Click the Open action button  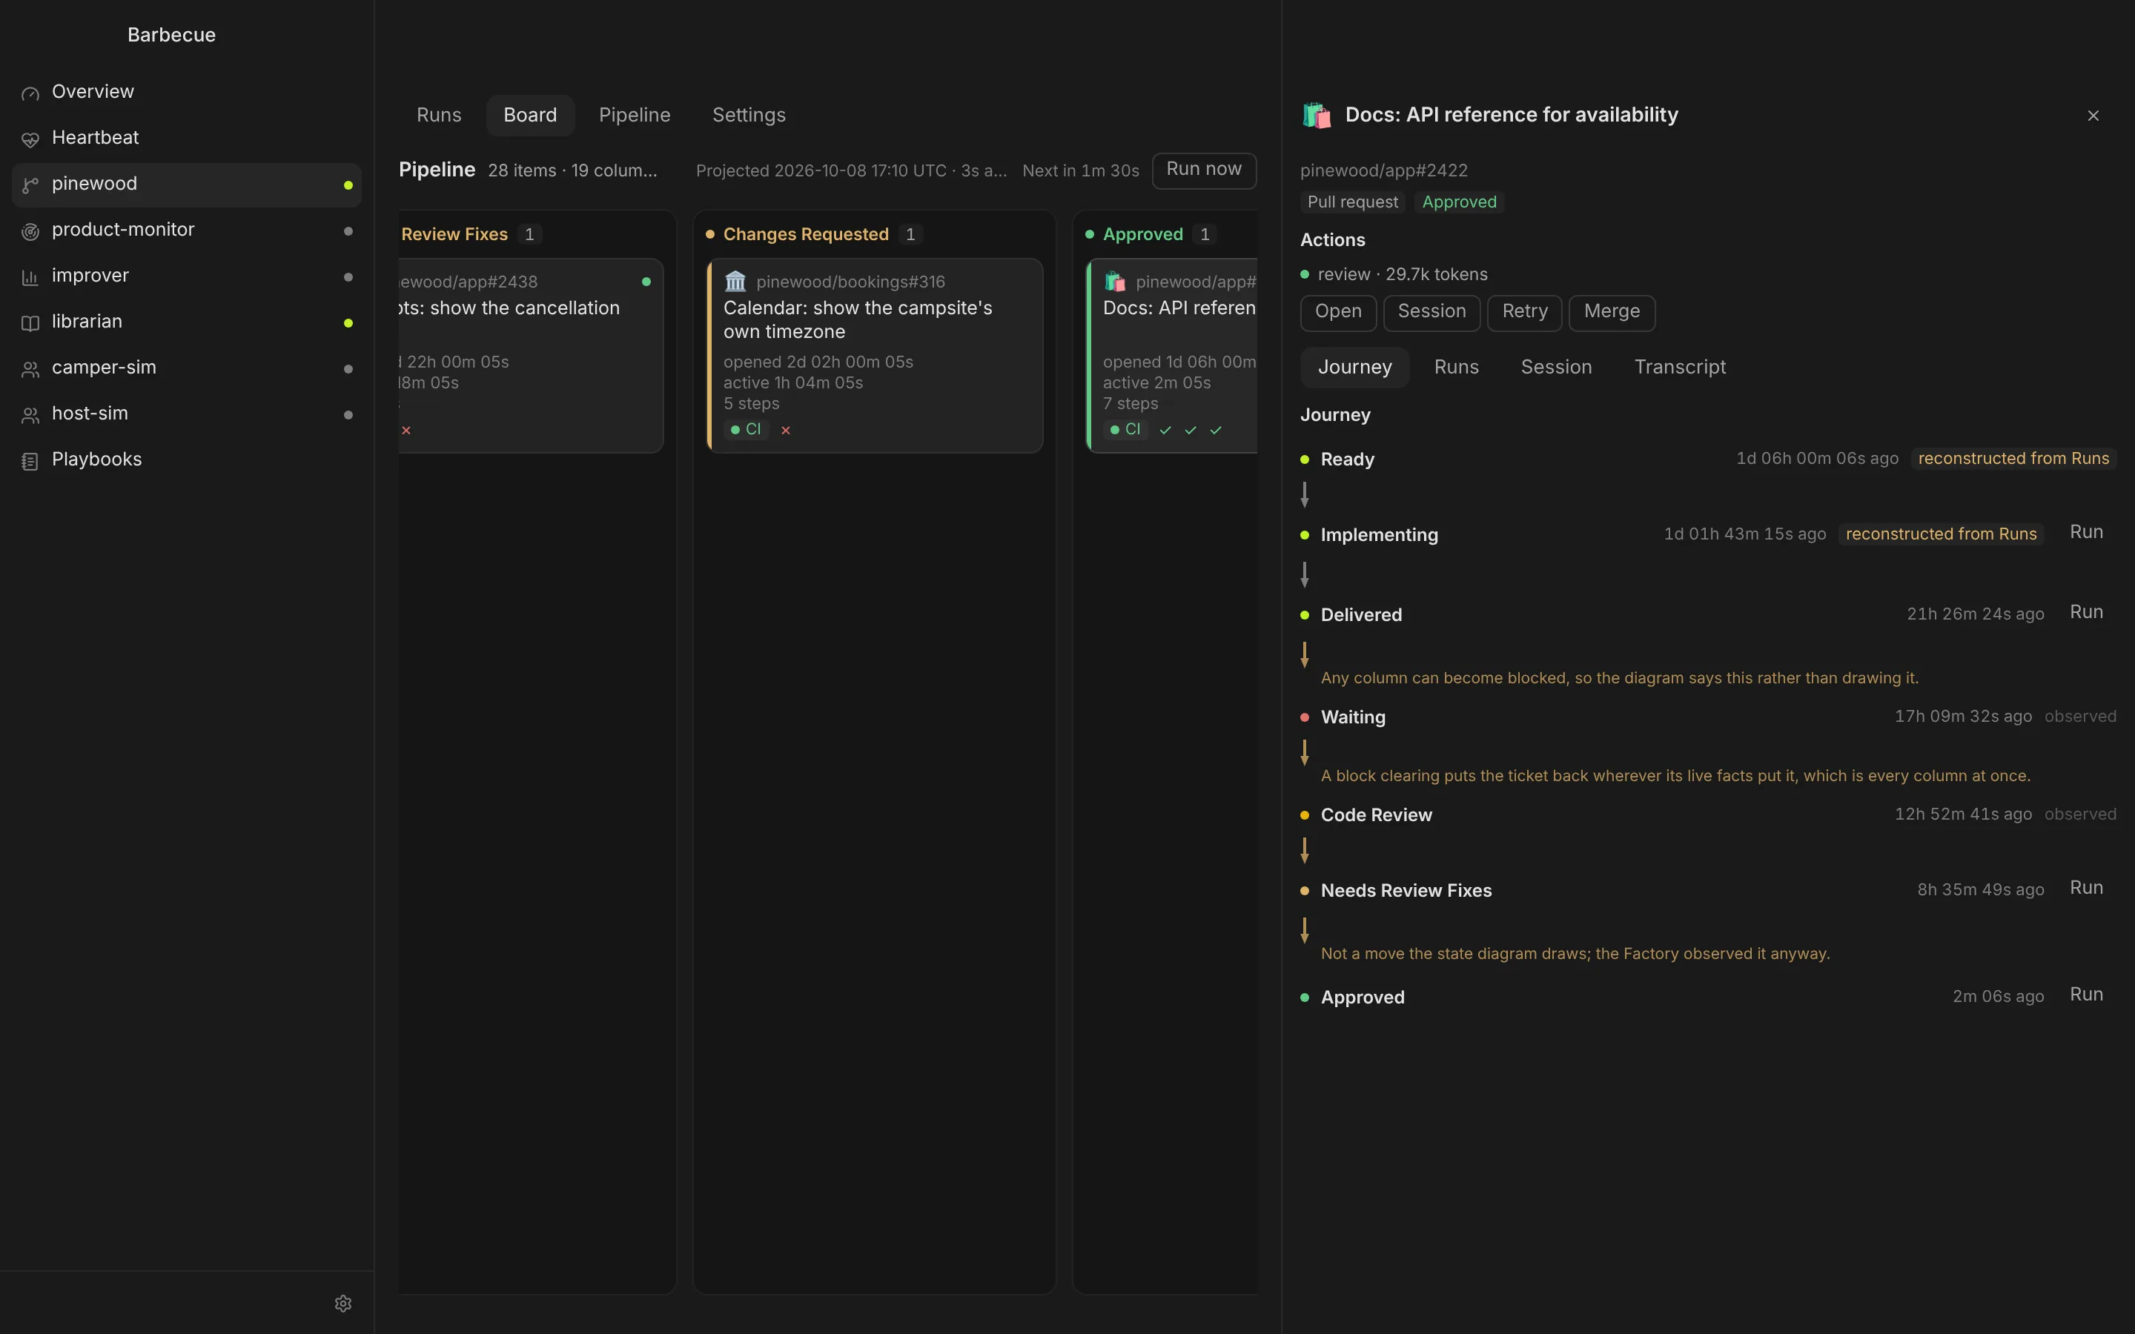click(x=1337, y=312)
